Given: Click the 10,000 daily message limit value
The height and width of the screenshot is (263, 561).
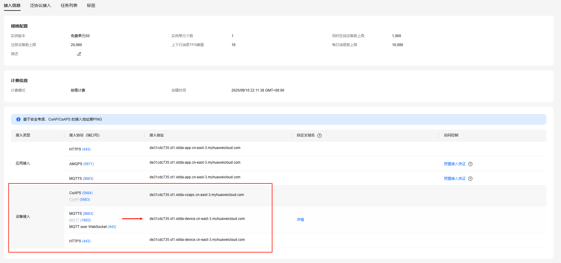Looking at the screenshot, I should tap(398, 45).
